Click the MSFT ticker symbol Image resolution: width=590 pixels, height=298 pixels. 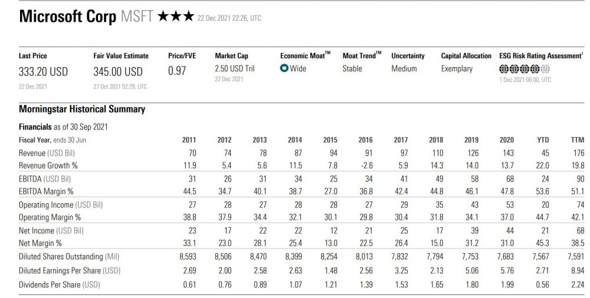(x=137, y=16)
